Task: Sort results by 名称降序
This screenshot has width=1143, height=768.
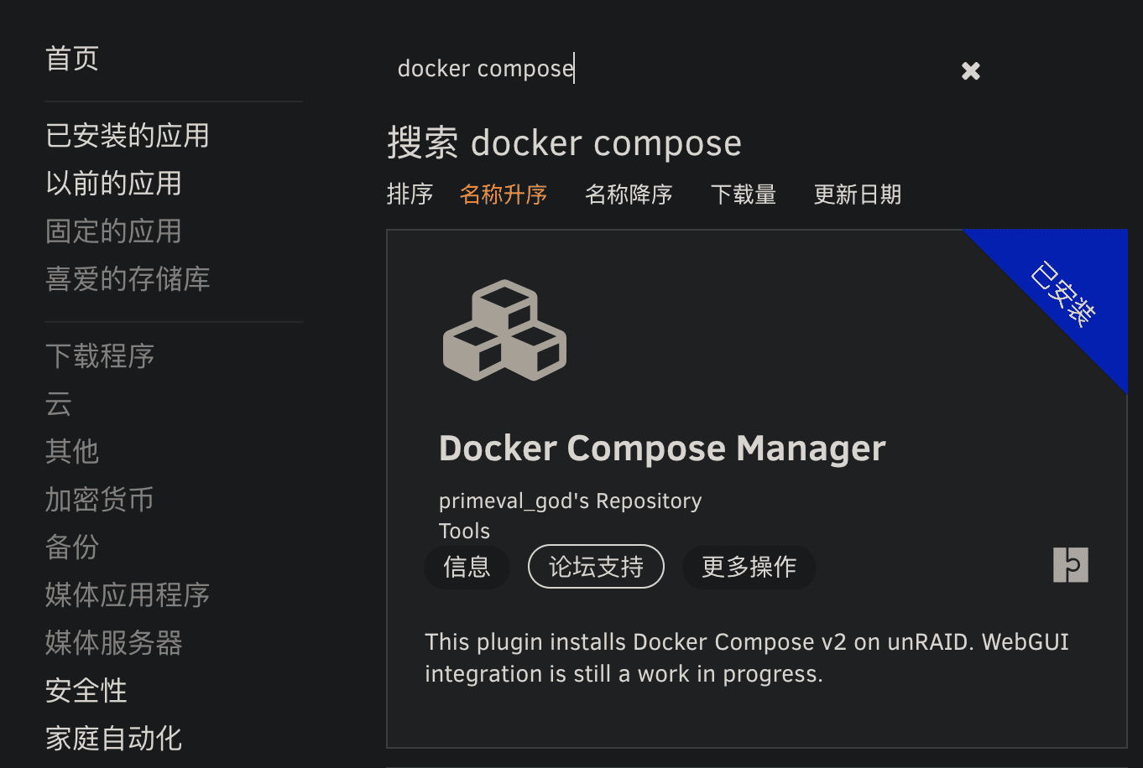Action: pos(629,195)
